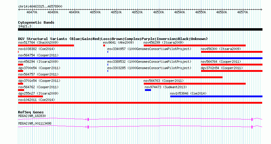
Task: Click the 46530k ruler tick label
Action: pyautogui.click(x=159, y=12)
